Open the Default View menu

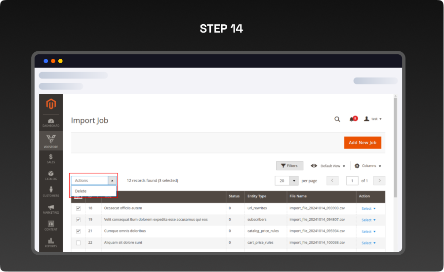coord(328,166)
